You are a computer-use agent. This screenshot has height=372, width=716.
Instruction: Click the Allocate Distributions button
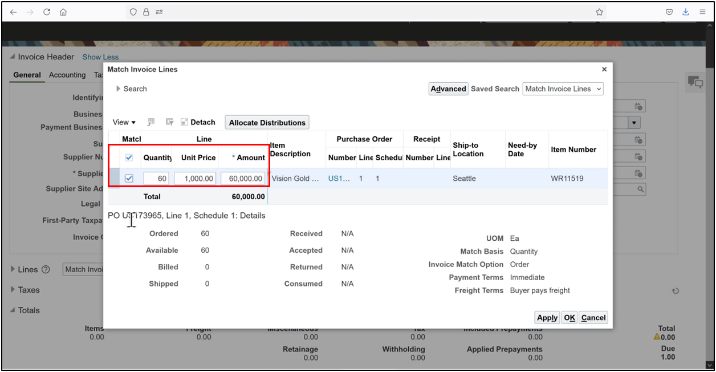pyautogui.click(x=266, y=122)
